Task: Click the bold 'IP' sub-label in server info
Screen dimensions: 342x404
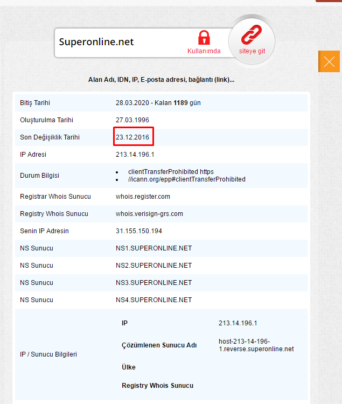Action: pos(124,323)
